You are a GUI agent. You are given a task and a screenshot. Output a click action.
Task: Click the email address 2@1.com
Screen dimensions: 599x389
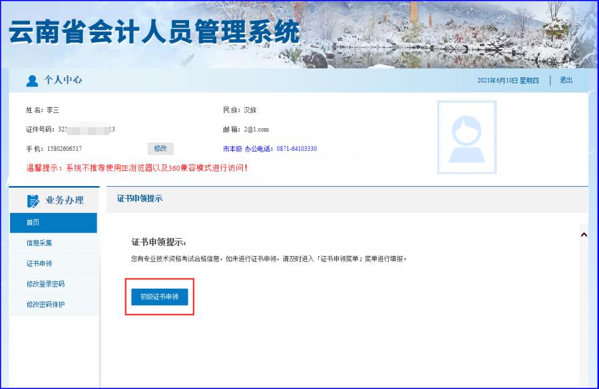[x=256, y=129]
